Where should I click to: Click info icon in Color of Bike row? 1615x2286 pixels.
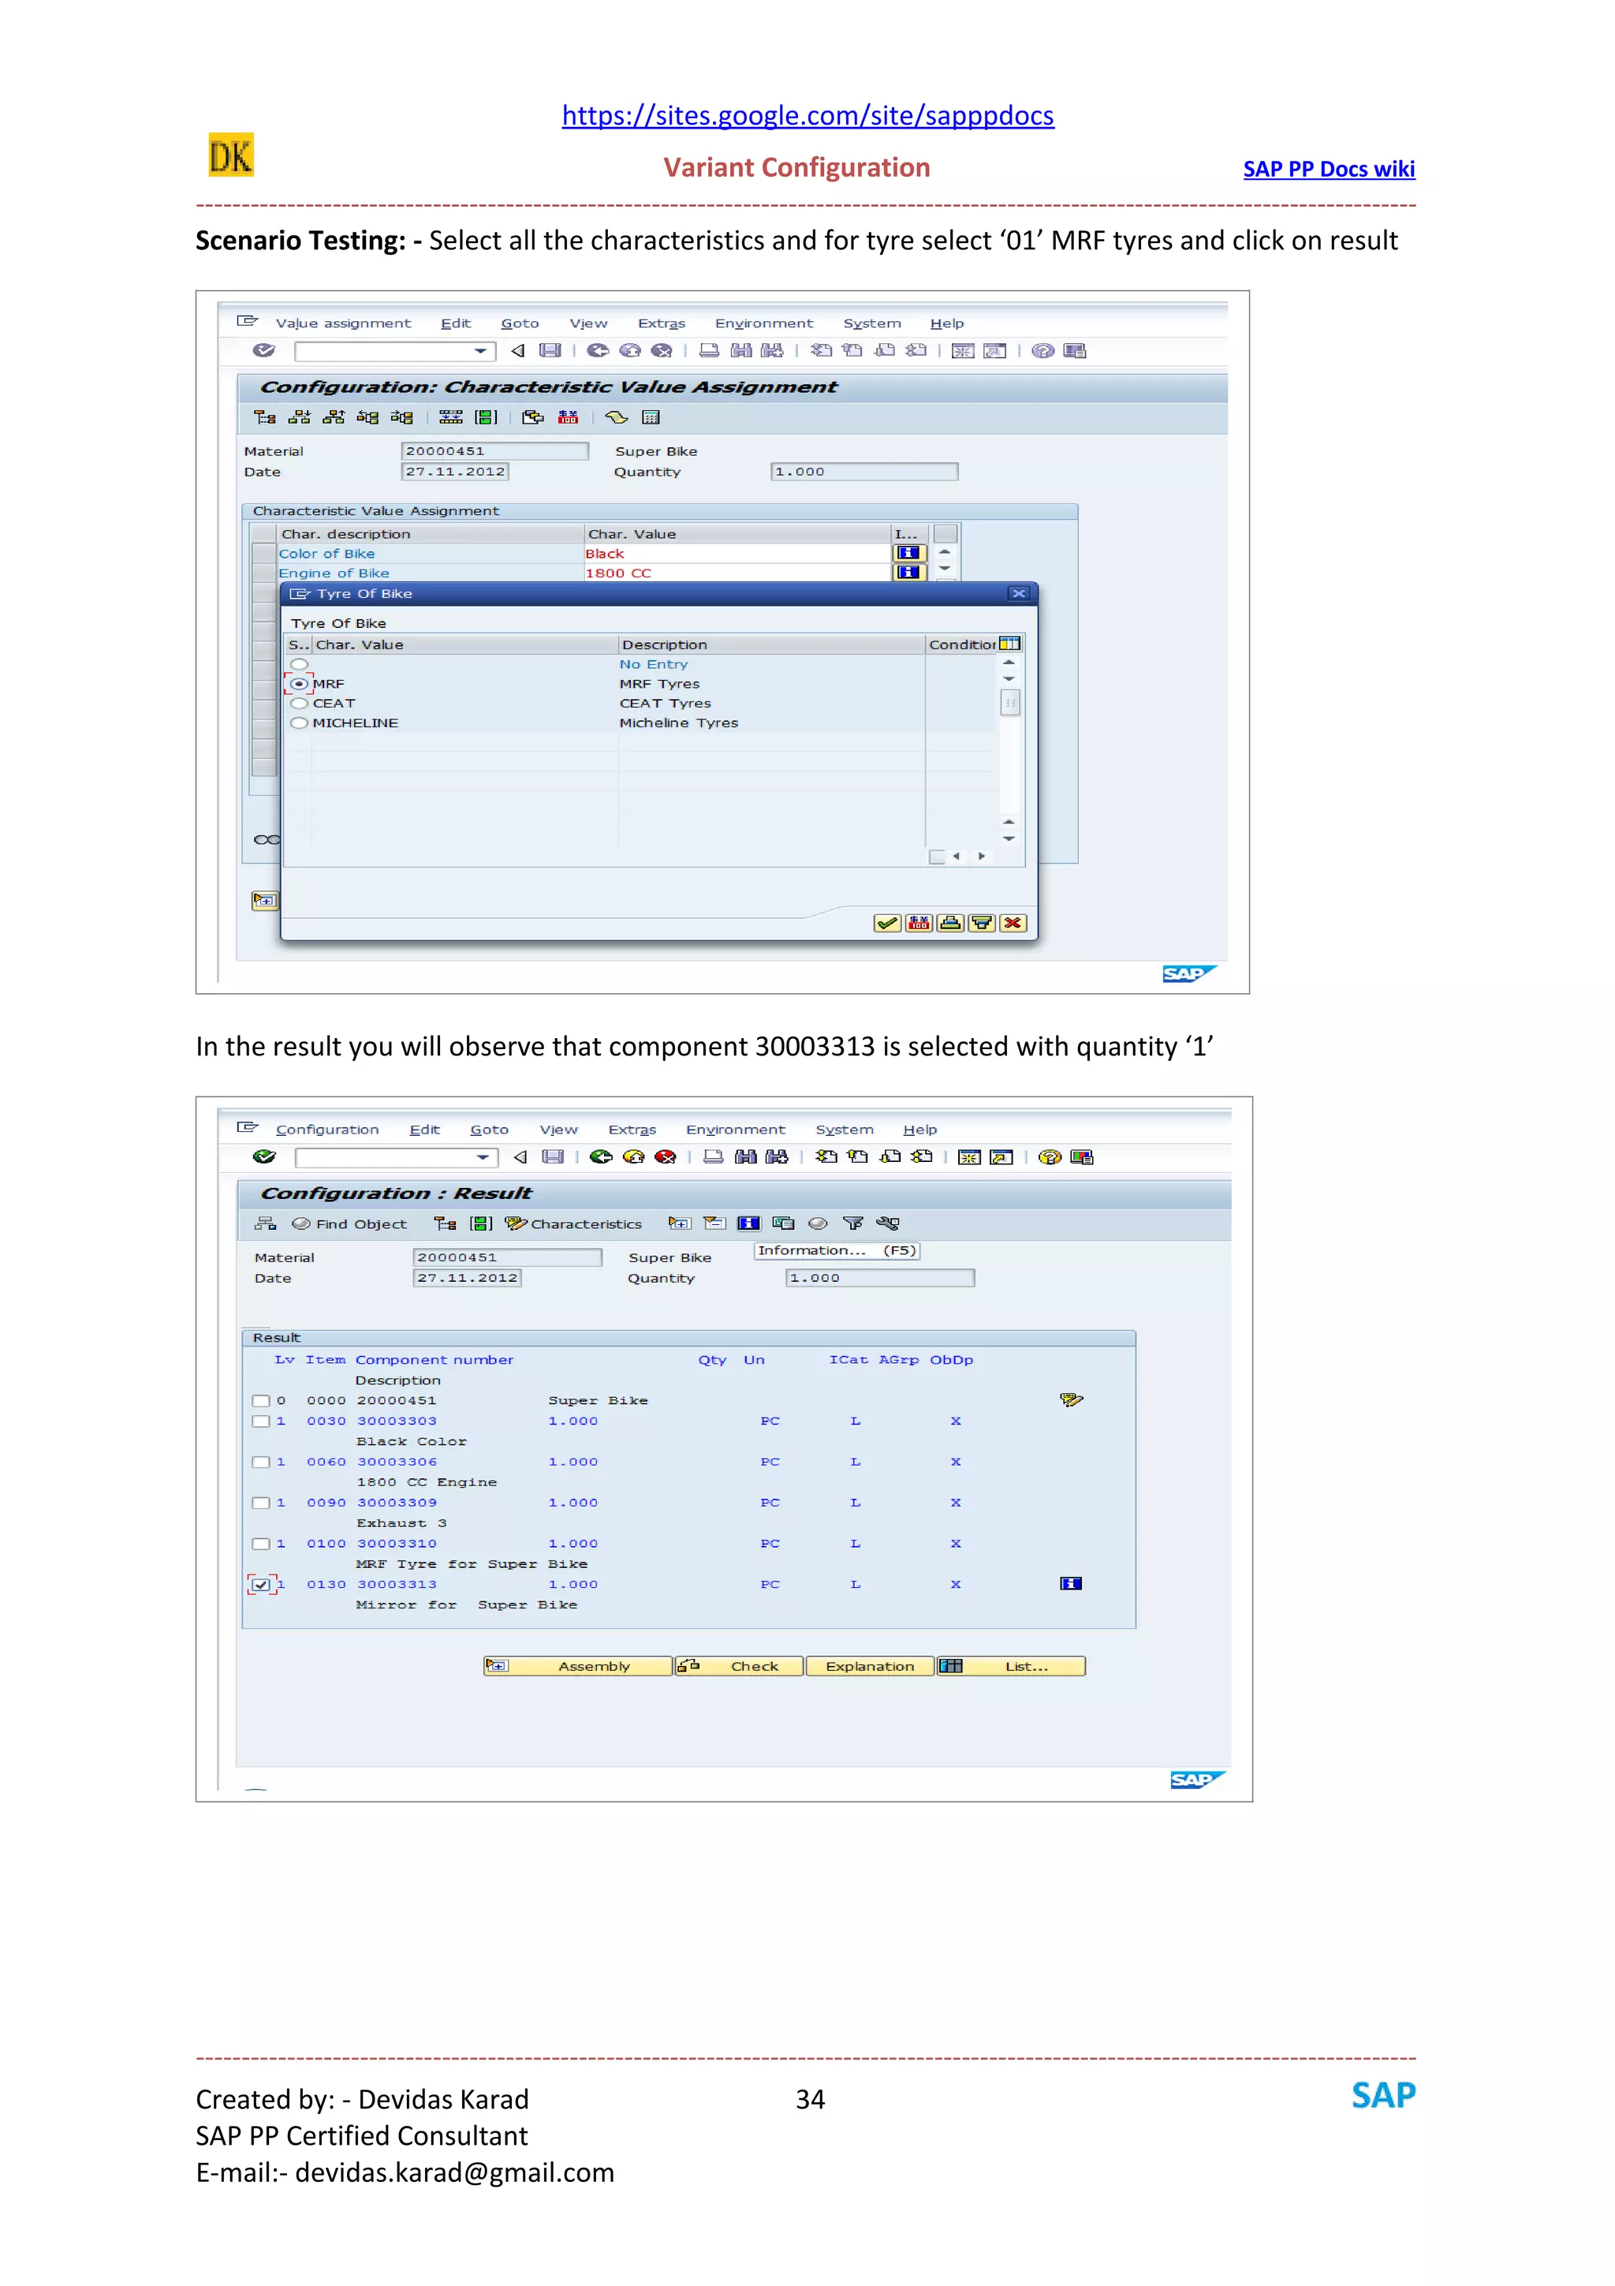point(908,554)
